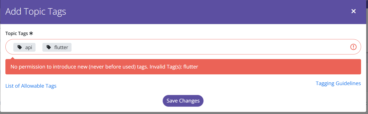Close the Add Topic Tags dialog
Viewport: 368px width, 114px height.
coord(354,11)
